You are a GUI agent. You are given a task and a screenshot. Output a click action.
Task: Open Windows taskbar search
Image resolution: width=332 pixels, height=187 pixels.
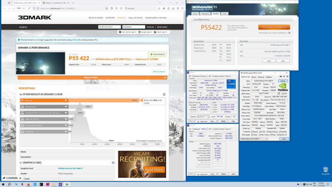[x=9, y=185]
